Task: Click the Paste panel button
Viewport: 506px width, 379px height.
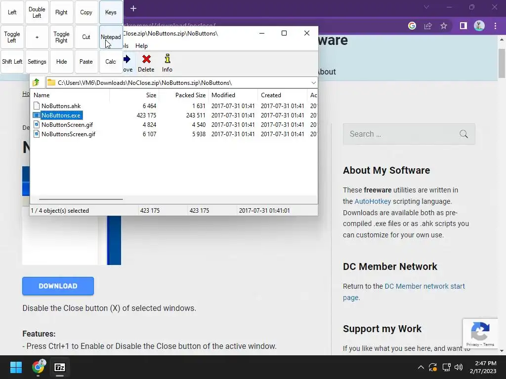Action: [x=86, y=62]
